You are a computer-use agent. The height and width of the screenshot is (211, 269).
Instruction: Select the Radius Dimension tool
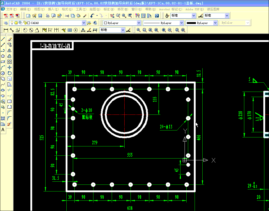pyautogui.click(x=25, y=30)
